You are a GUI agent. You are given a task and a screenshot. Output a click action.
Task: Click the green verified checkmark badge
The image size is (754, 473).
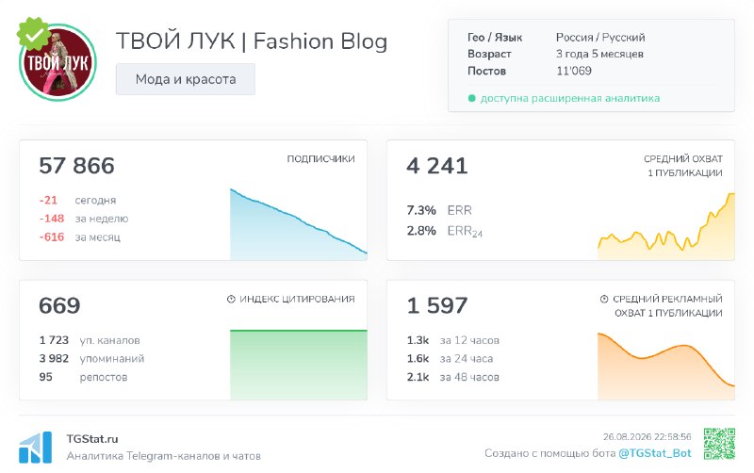click(x=33, y=34)
